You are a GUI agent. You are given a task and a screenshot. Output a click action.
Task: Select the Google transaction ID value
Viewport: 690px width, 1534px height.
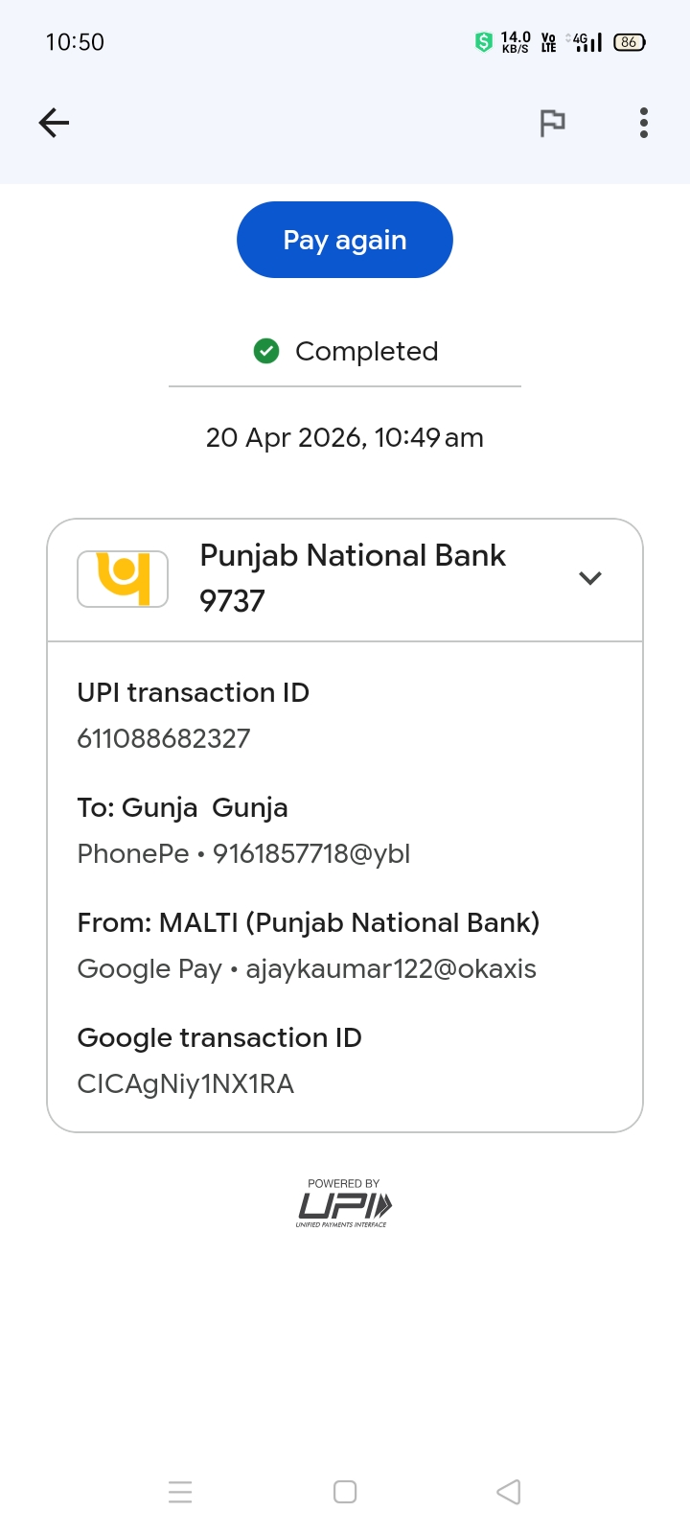coord(185,1083)
